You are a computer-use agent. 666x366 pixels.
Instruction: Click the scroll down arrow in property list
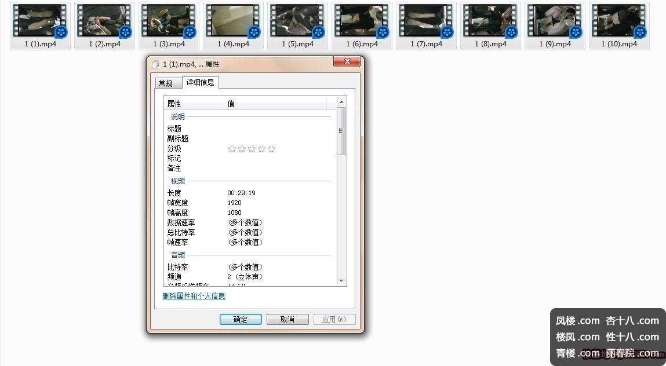(341, 281)
